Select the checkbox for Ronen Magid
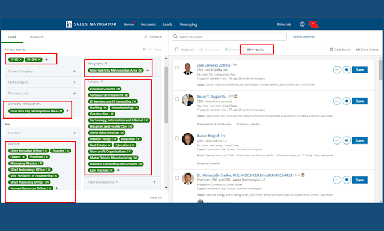 [x=177, y=138]
